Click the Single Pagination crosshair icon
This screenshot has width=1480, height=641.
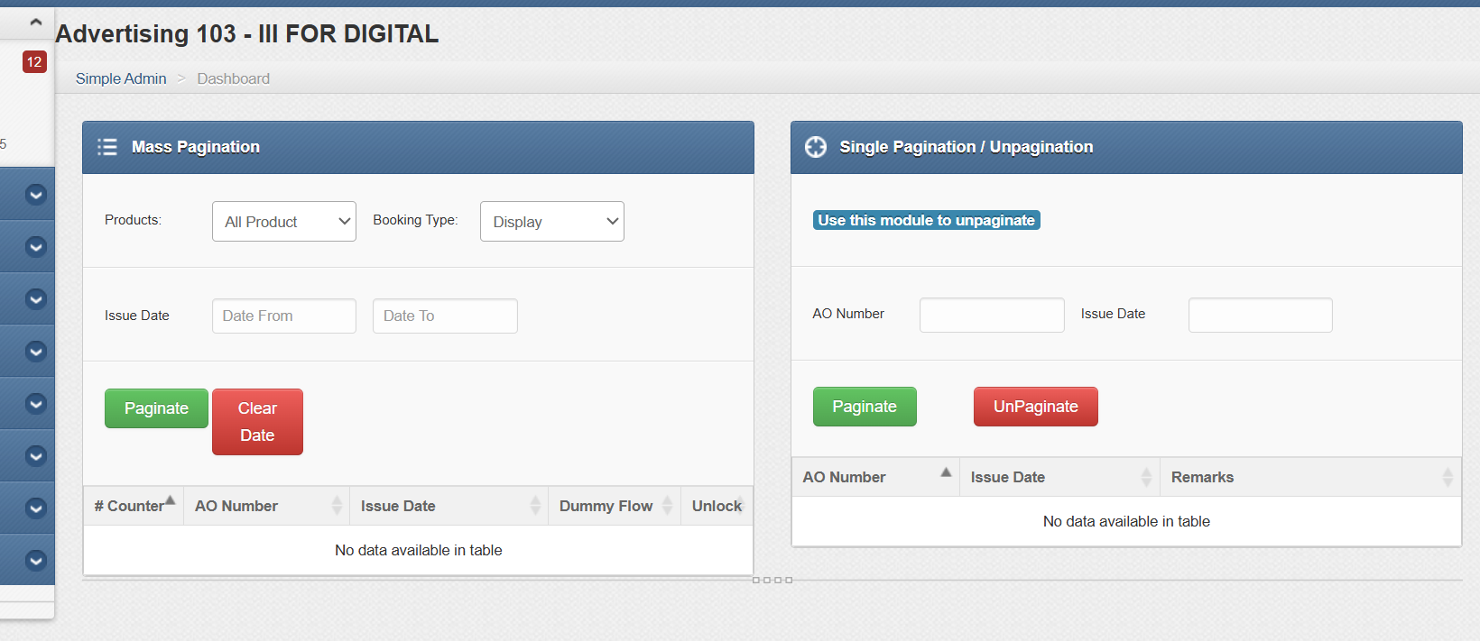[815, 147]
